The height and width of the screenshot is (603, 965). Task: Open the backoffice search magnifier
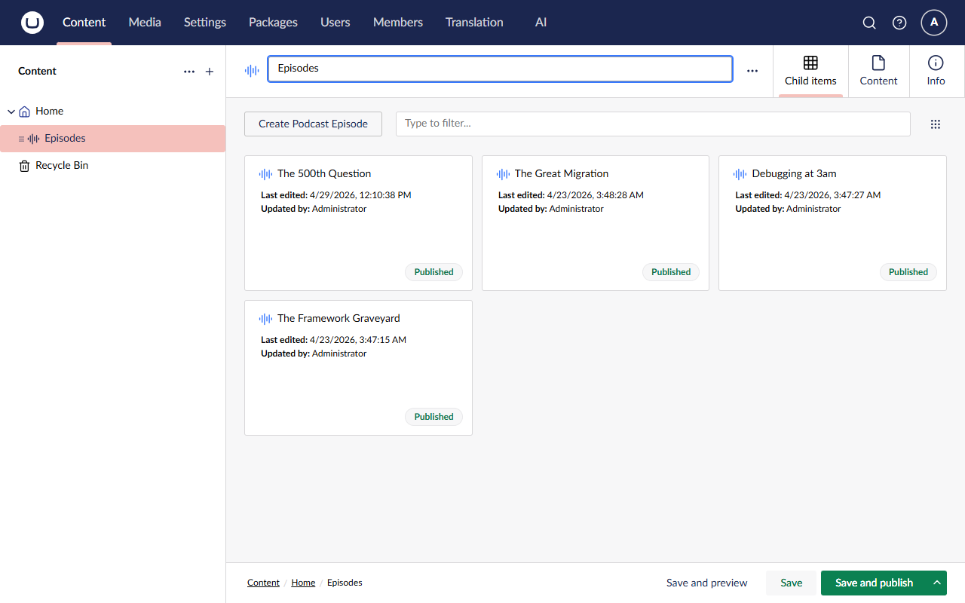pyautogui.click(x=869, y=23)
